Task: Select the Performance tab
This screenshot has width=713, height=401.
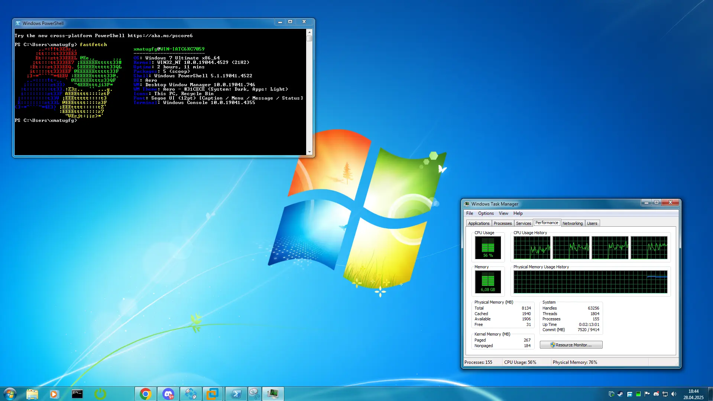Action: [547, 223]
